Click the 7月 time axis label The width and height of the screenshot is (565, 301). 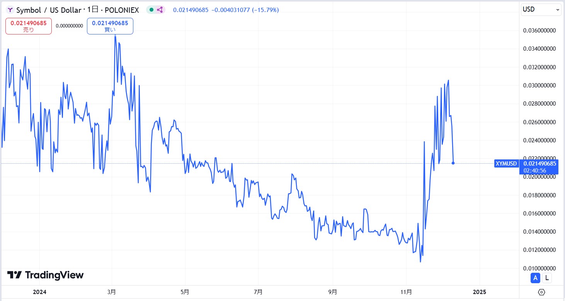point(259,292)
